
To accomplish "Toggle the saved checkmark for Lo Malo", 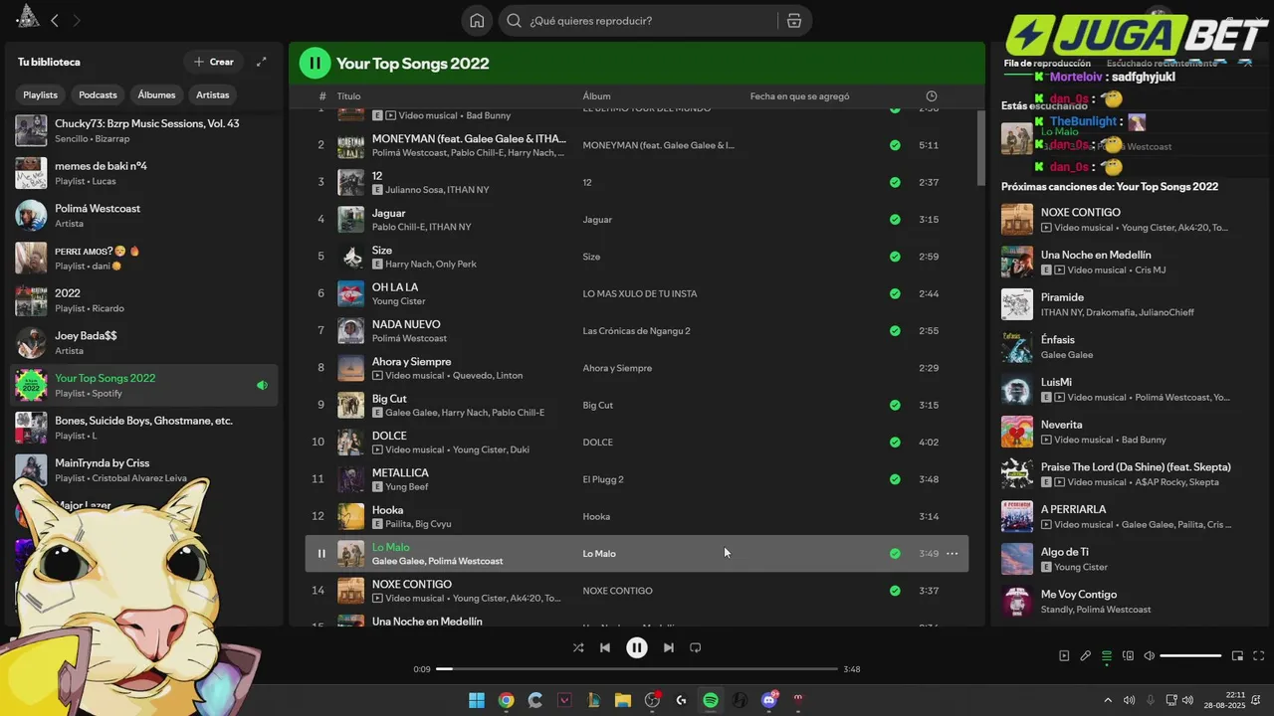I will [x=895, y=554].
